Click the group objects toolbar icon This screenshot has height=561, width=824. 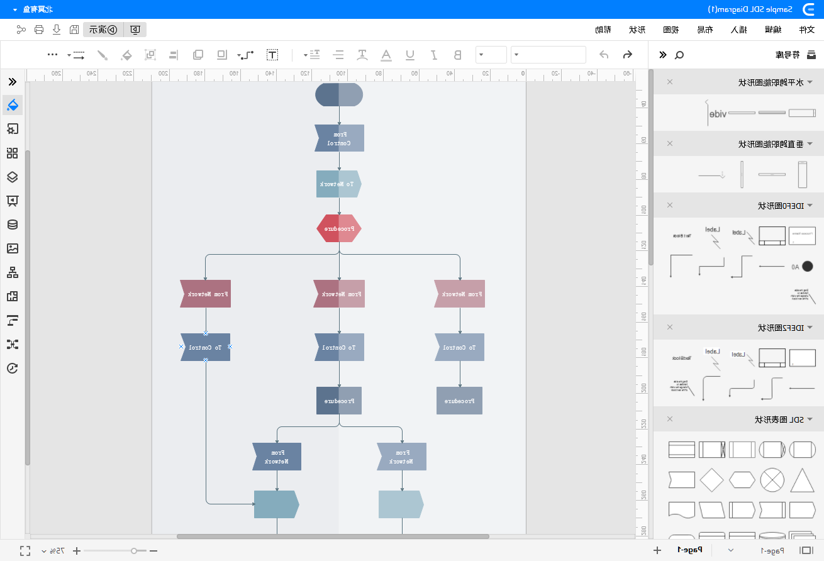click(150, 55)
